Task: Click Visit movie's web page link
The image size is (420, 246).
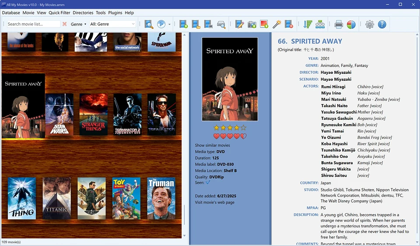Action: coord(214,202)
